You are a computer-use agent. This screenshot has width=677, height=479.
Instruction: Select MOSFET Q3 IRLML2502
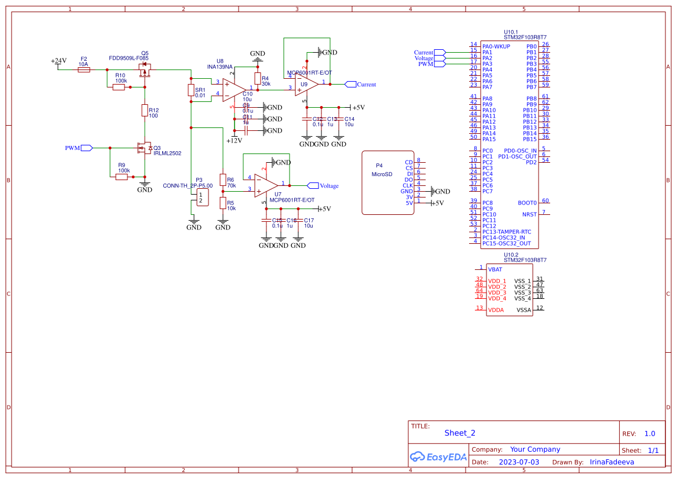point(144,149)
